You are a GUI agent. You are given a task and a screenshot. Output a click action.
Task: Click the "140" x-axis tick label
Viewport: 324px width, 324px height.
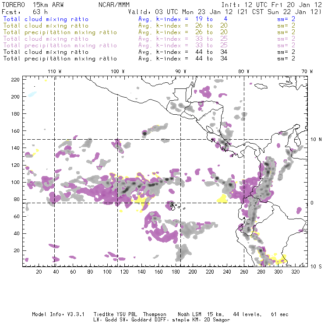(x=141, y=271)
